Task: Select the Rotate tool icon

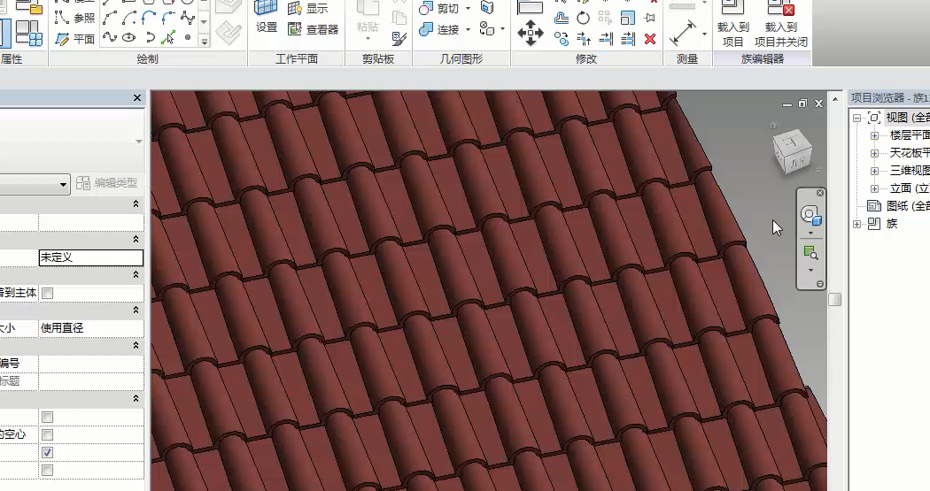Action: click(583, 18)
